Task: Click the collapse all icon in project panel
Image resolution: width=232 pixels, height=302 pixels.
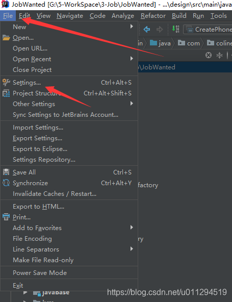Action: pyautogui.click(x=219, y=55)
